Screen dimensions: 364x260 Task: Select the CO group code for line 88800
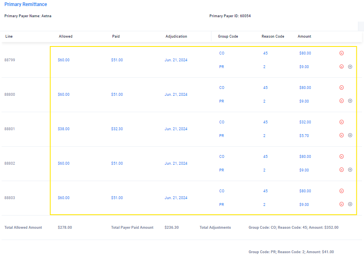pyautogui.click(x=222, y=87)
